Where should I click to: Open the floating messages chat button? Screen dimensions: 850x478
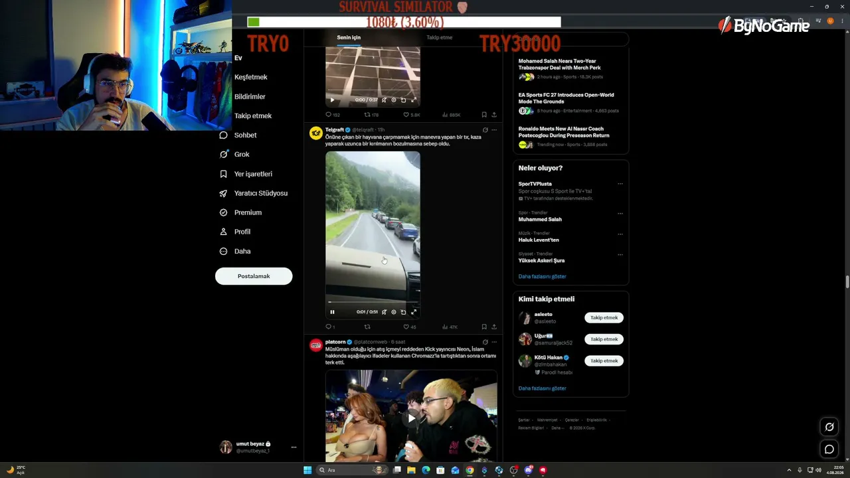(829, 449)
